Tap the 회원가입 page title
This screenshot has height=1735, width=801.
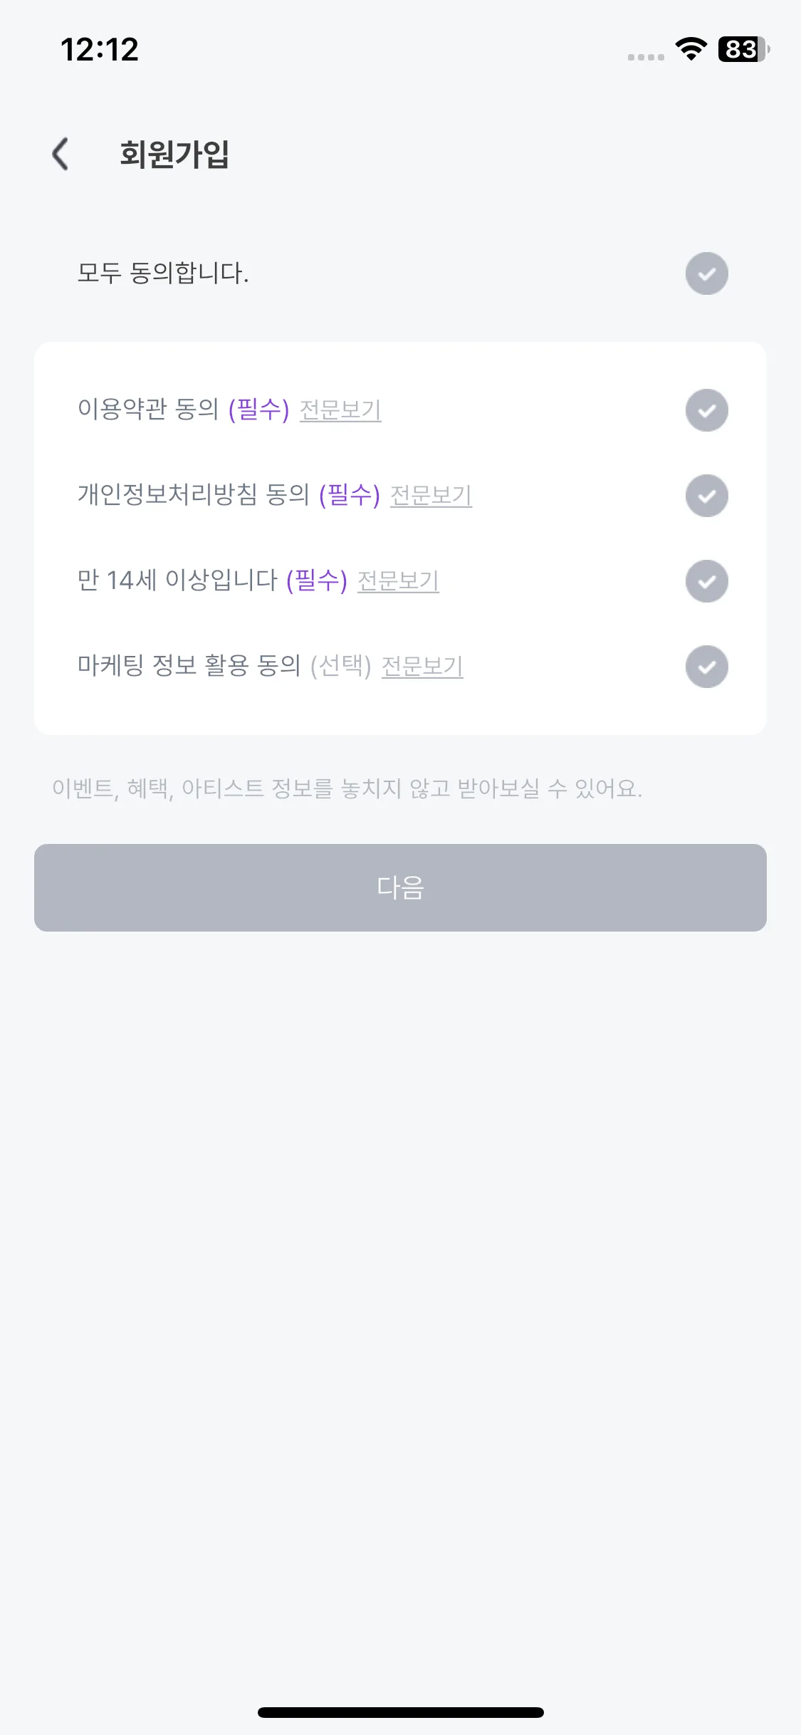click(174, 154)
